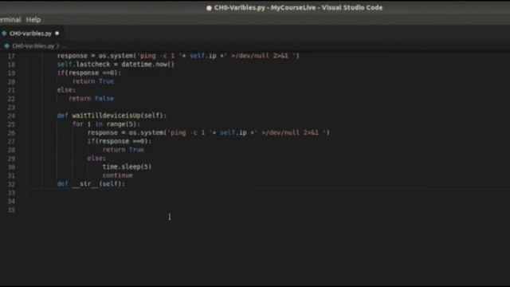Select the CH0-Varibles.py editor tab
The image size is (510, 287).
click(x=30, y=33)
